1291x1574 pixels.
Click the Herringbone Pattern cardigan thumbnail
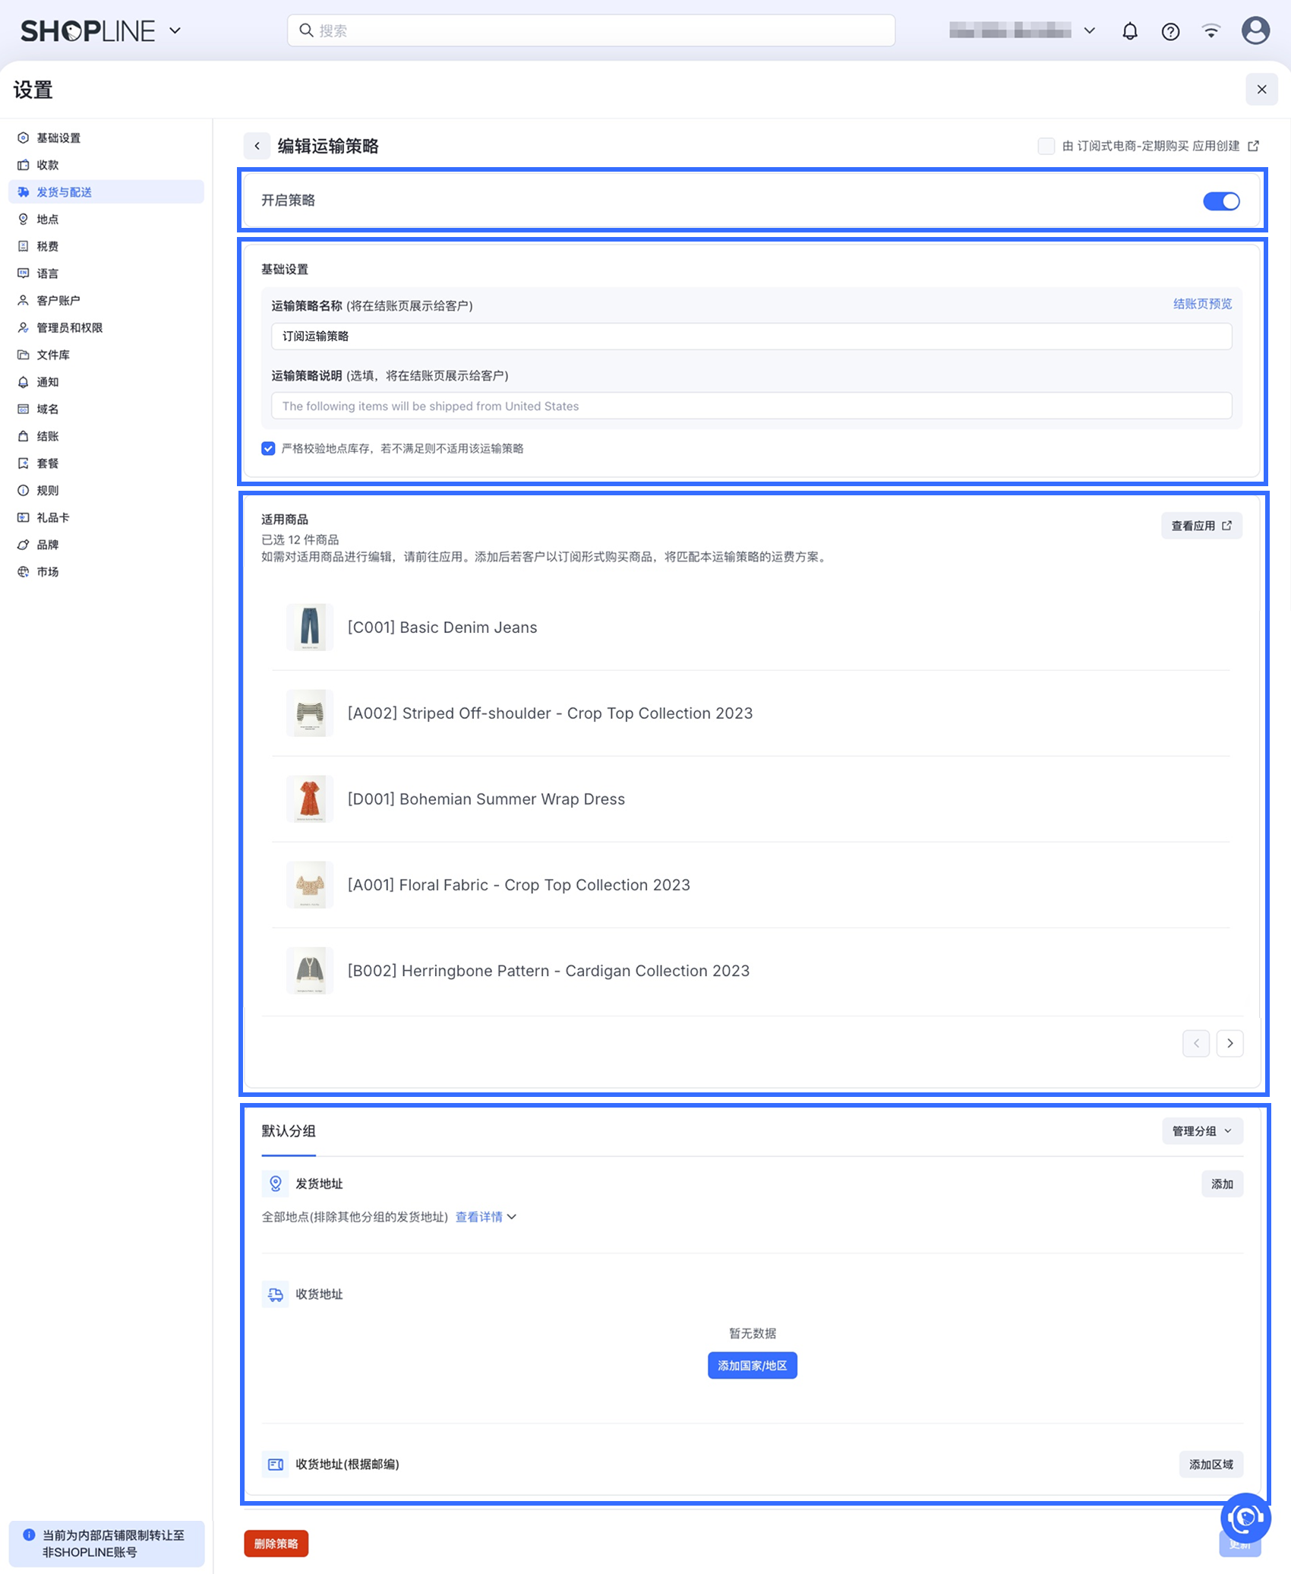pyautogui.click(x=310, y=971)
